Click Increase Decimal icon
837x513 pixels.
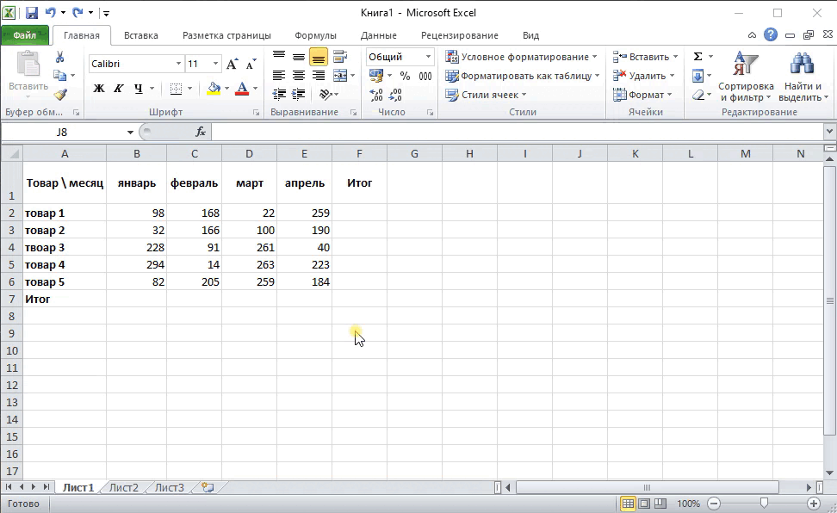(x=375, y=95)
